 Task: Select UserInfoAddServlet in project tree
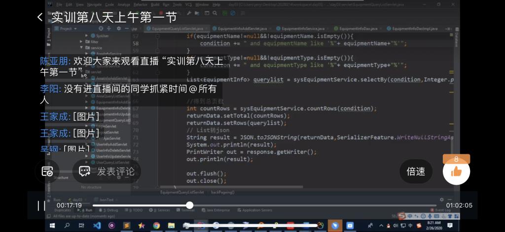click(x=111, y=145)
